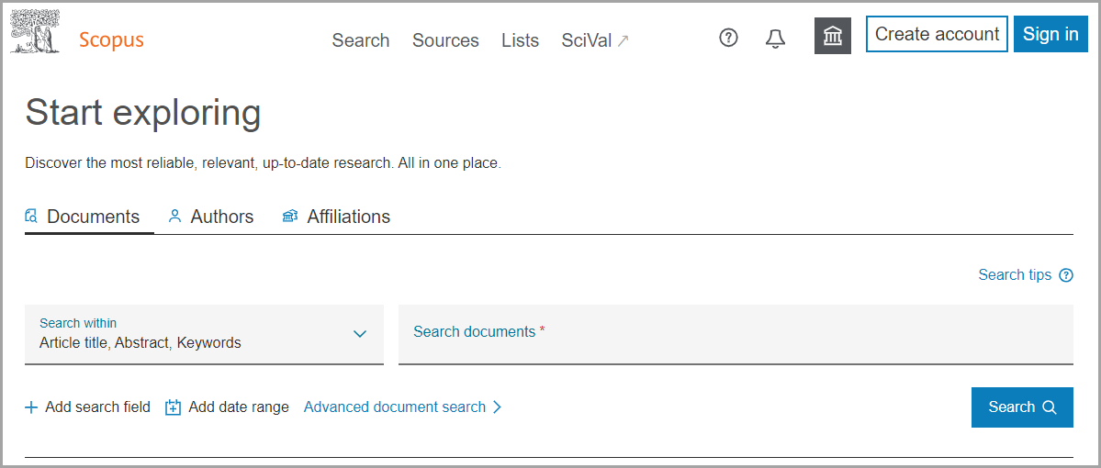
Task: Click the Documents tab magnifier icon
Action: point(31,217)
